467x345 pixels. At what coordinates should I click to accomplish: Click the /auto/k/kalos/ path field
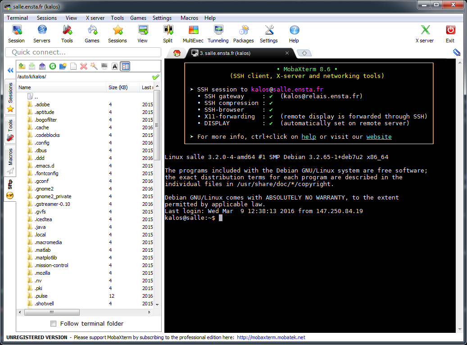coord(84,77)
